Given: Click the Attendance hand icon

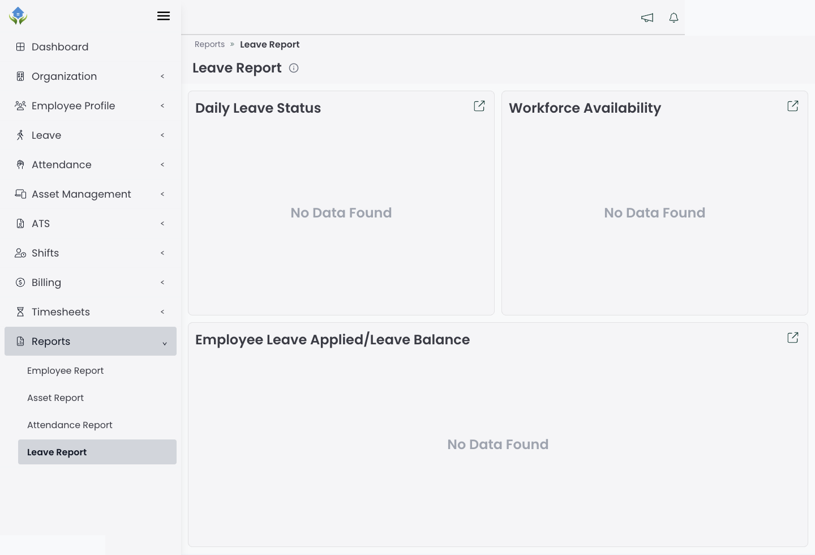Looking at the screenshot, I should [20, 165].
